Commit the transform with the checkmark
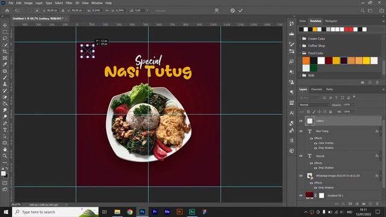 click(x=241, y=11)
